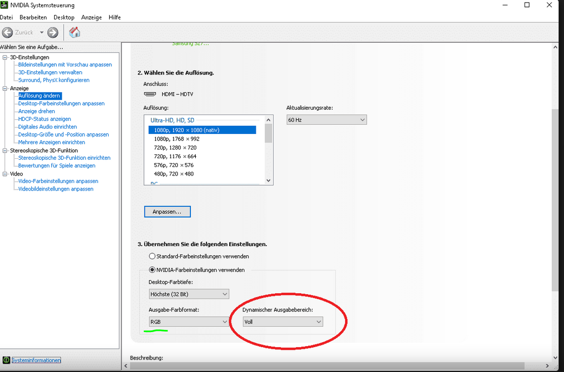This screenshot has height=372, width=564.
Task: Select NVIDIA-Farbeinstellungen verwenden radio button
Action: pyautogui.click(x=152, y=270)
